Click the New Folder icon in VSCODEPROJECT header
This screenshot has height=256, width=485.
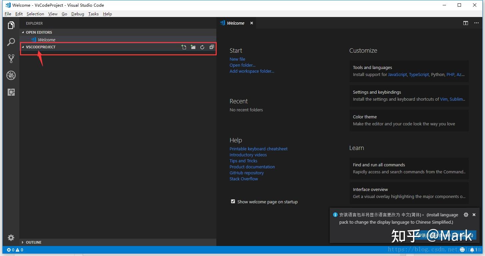point(193,47)
